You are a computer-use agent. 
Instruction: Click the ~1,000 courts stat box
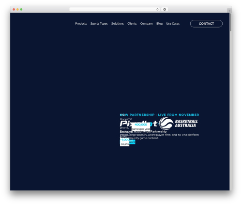pyautogui.click(x=124, y=142)
